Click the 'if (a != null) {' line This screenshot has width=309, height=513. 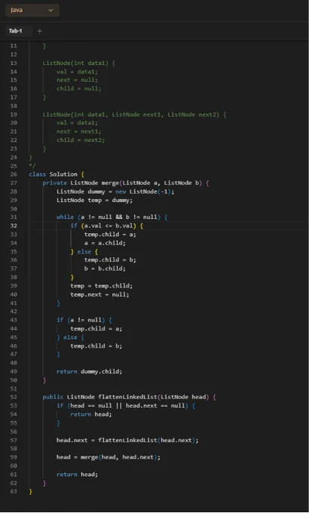pos(84,320)
